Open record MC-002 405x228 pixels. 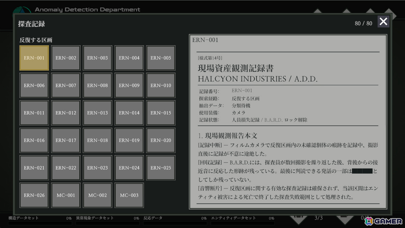[x=98, y=195]
